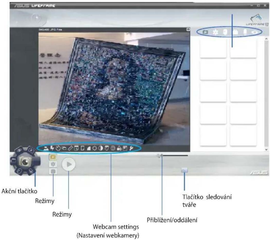Toggle the lightning flash webcam setting

tap(52, 148)
